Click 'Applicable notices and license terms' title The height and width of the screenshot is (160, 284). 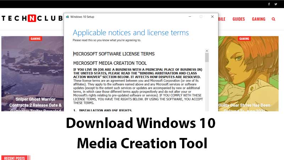(131, 33)
